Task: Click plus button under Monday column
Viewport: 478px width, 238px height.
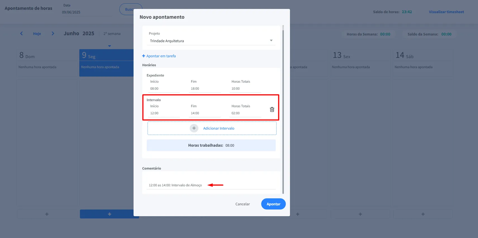Action: (x=110, y=214)
